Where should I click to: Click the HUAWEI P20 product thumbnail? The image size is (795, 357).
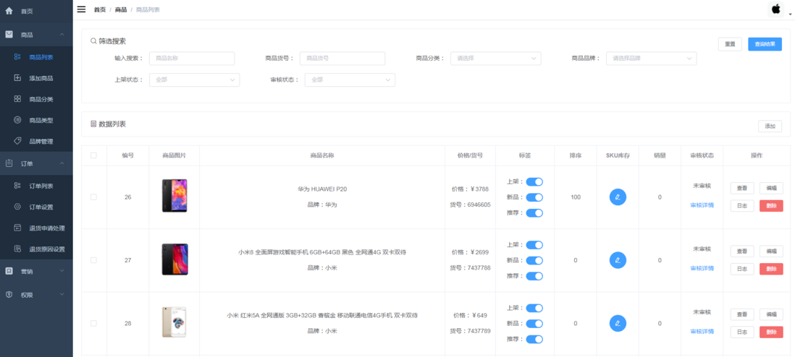coord(174,195)
